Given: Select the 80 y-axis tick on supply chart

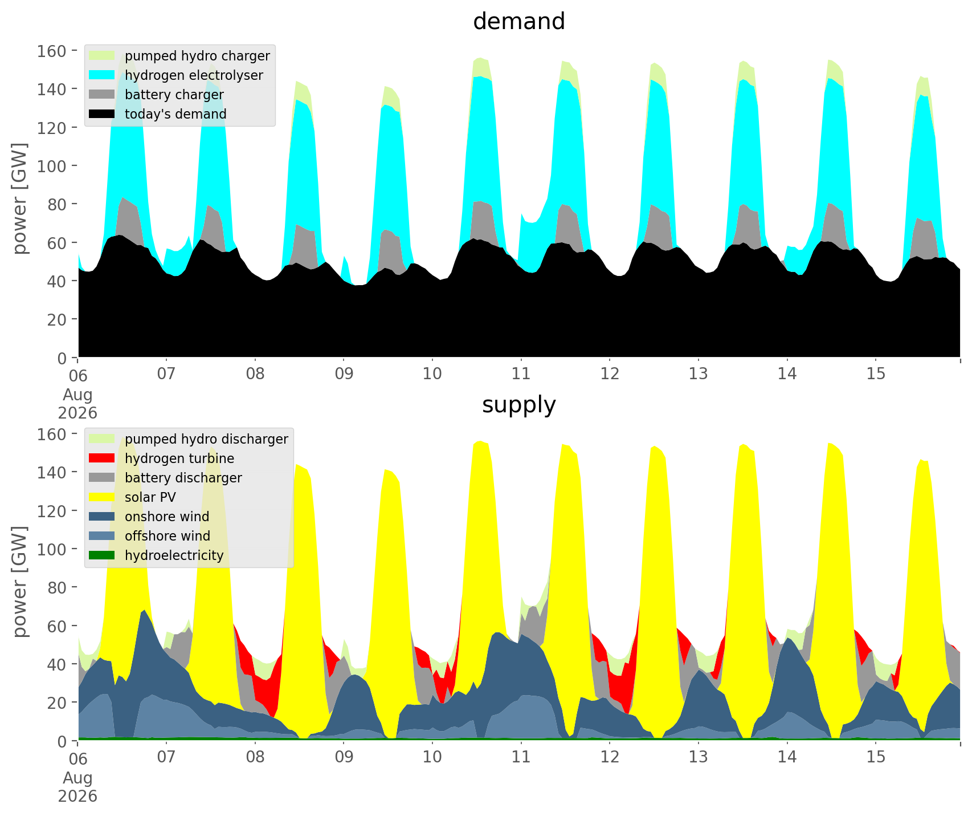Looking at the screenshot, I should 58,587.
